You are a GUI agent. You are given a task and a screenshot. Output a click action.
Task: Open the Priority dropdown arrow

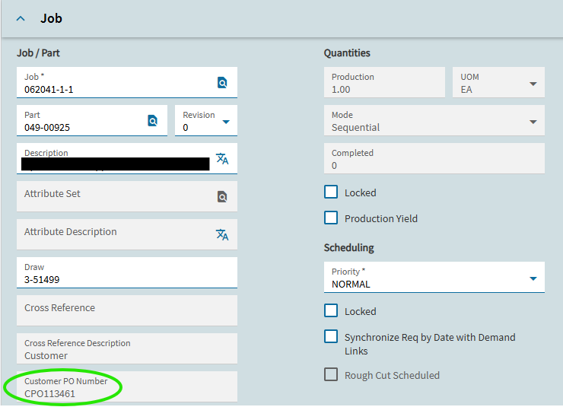coord(533,278)
